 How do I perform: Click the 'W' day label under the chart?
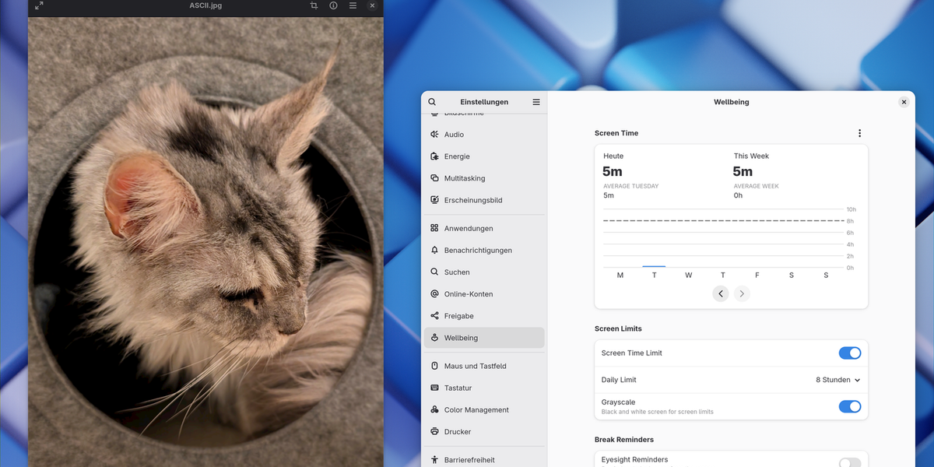689,276
